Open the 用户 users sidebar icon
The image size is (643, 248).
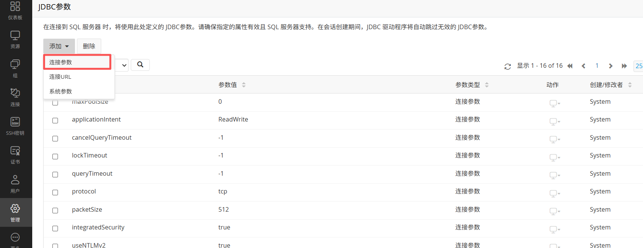point(15,184)
